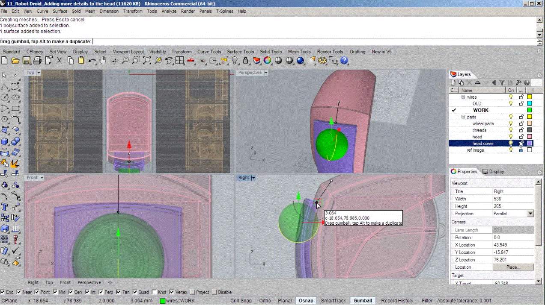Select the Text object tool in sidebar

[x=5, y=207]
